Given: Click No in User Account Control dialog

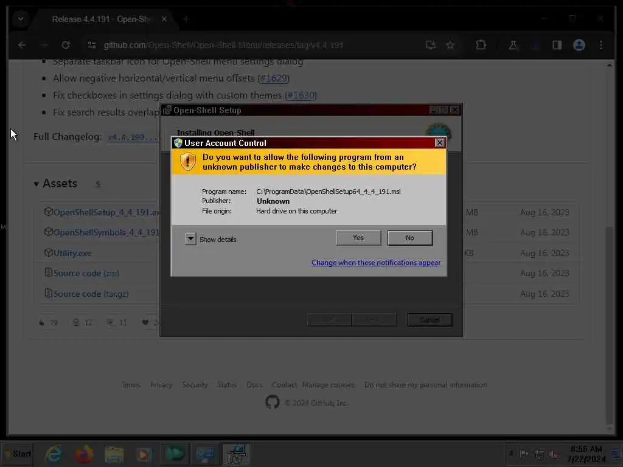Looking at the screenshot, I should (409, 238).
